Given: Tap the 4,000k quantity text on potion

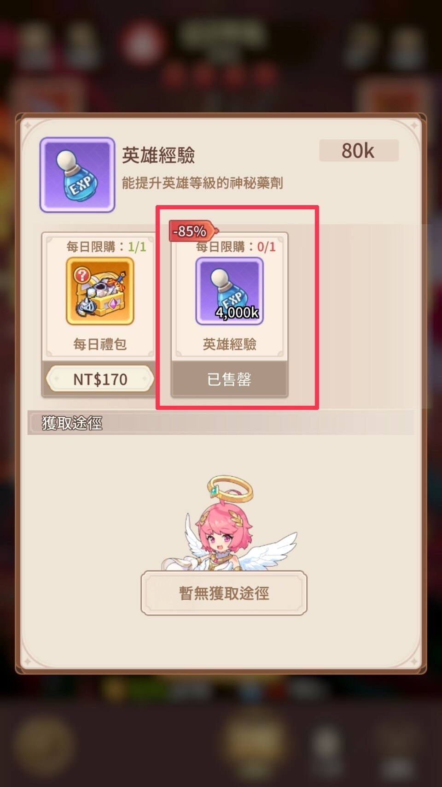Looking at the screenshot, I should click(237, 313).
